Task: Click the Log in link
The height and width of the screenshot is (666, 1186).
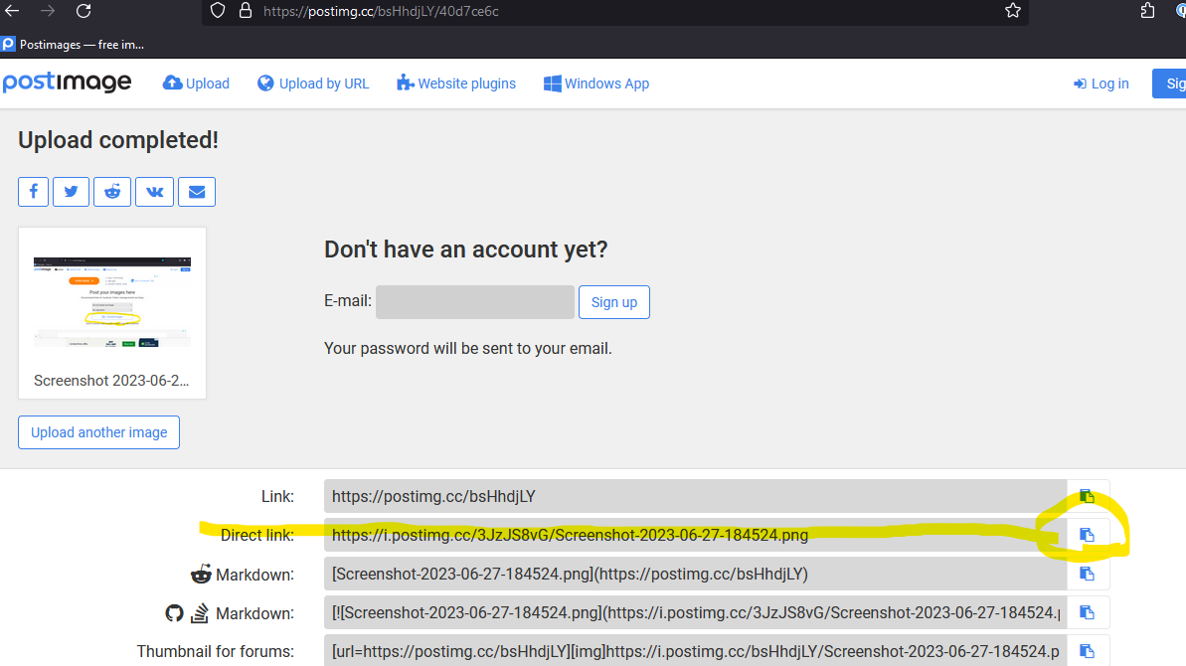Action: point(1101,83)
